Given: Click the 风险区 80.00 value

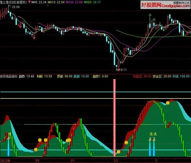Looking at the screenshot, I should coord(142,76).
